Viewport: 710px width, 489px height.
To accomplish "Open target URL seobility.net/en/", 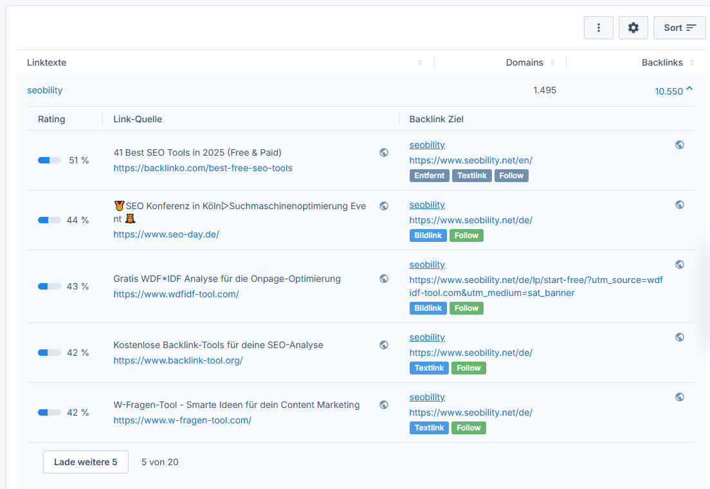I will [x=471, y=160].
